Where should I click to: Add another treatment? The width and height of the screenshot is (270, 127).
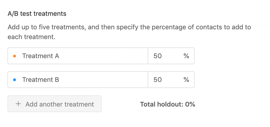click(55, 104)
